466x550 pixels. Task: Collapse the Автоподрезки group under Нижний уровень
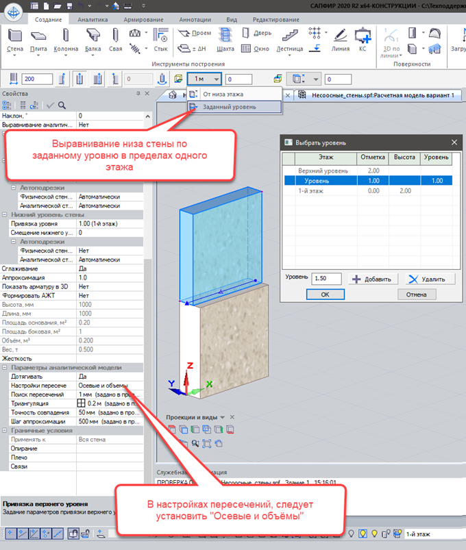coord(13,241)
